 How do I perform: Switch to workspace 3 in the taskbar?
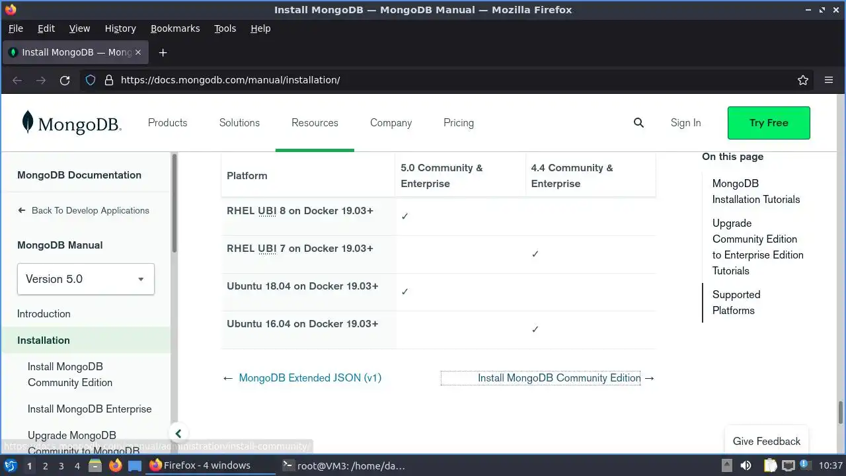[x=61, y=465]
